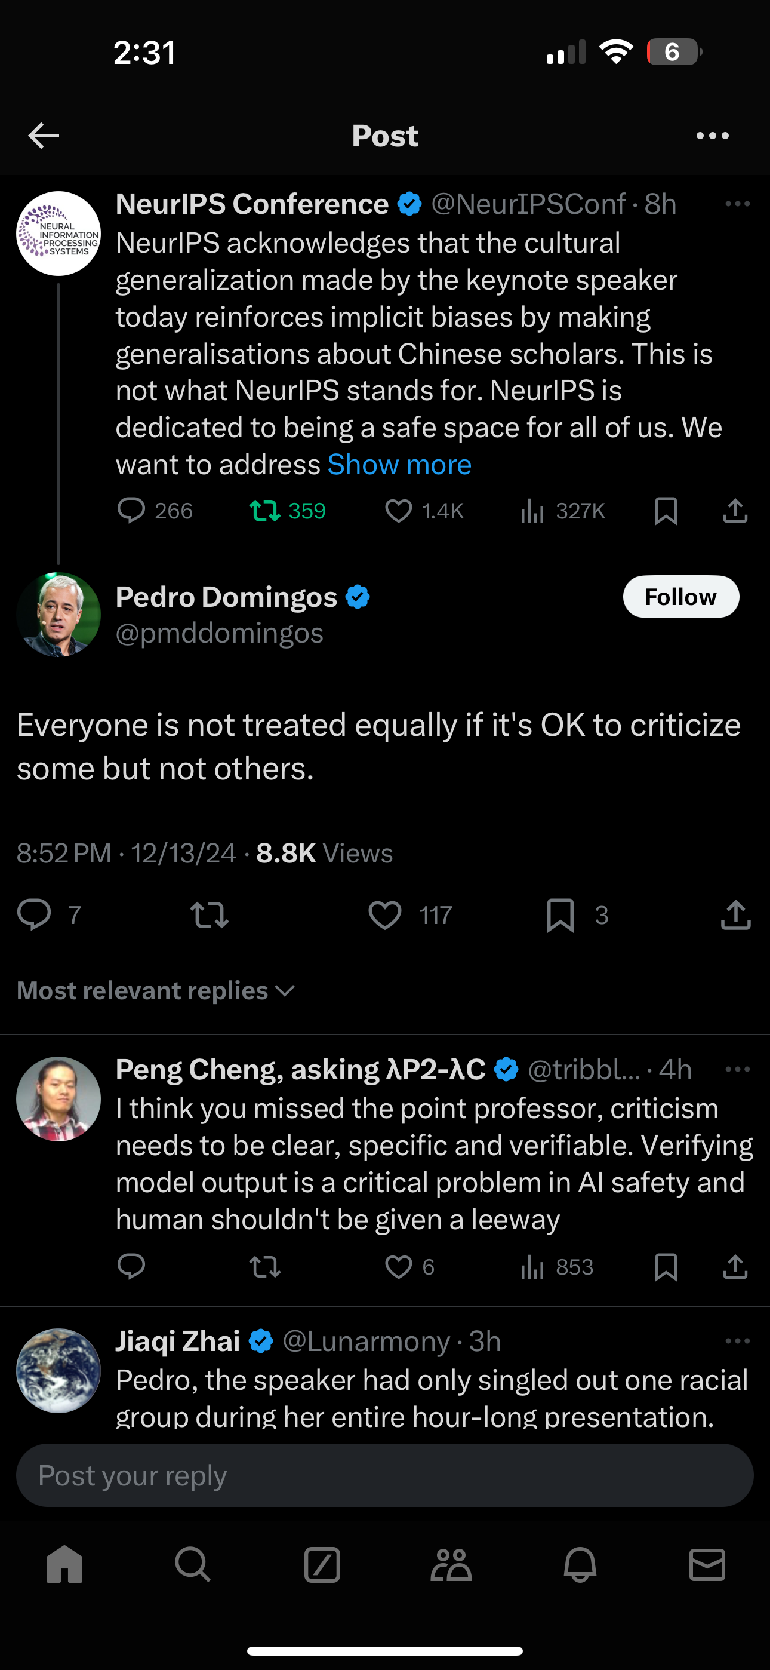Expand NeurIPS post with Show more
Viewport: 770px width, 1670px height.
[399, 465]
